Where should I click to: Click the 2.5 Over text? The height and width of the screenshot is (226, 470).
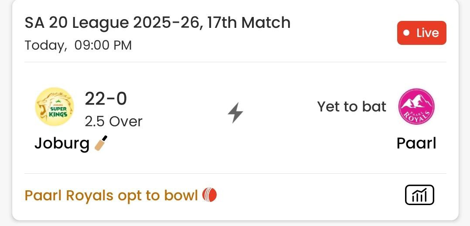click(x=113, y=121)
